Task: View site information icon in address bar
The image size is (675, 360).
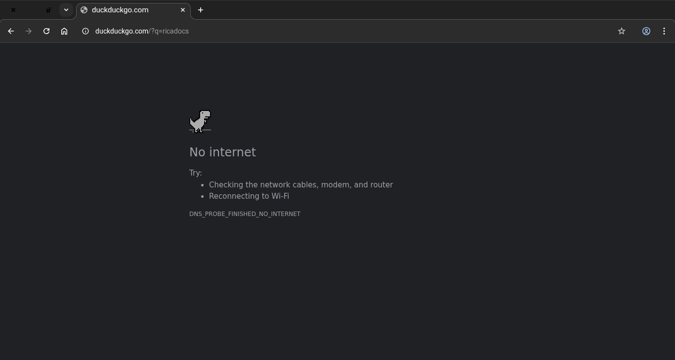Action: tap(85, 31)
